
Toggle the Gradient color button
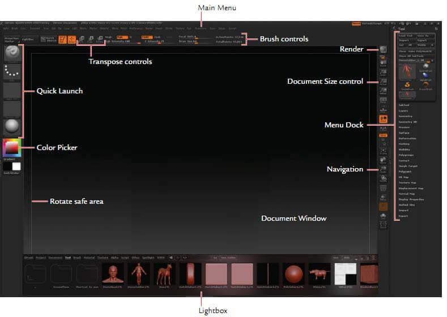pyautogui.click(x=9, y=159)
